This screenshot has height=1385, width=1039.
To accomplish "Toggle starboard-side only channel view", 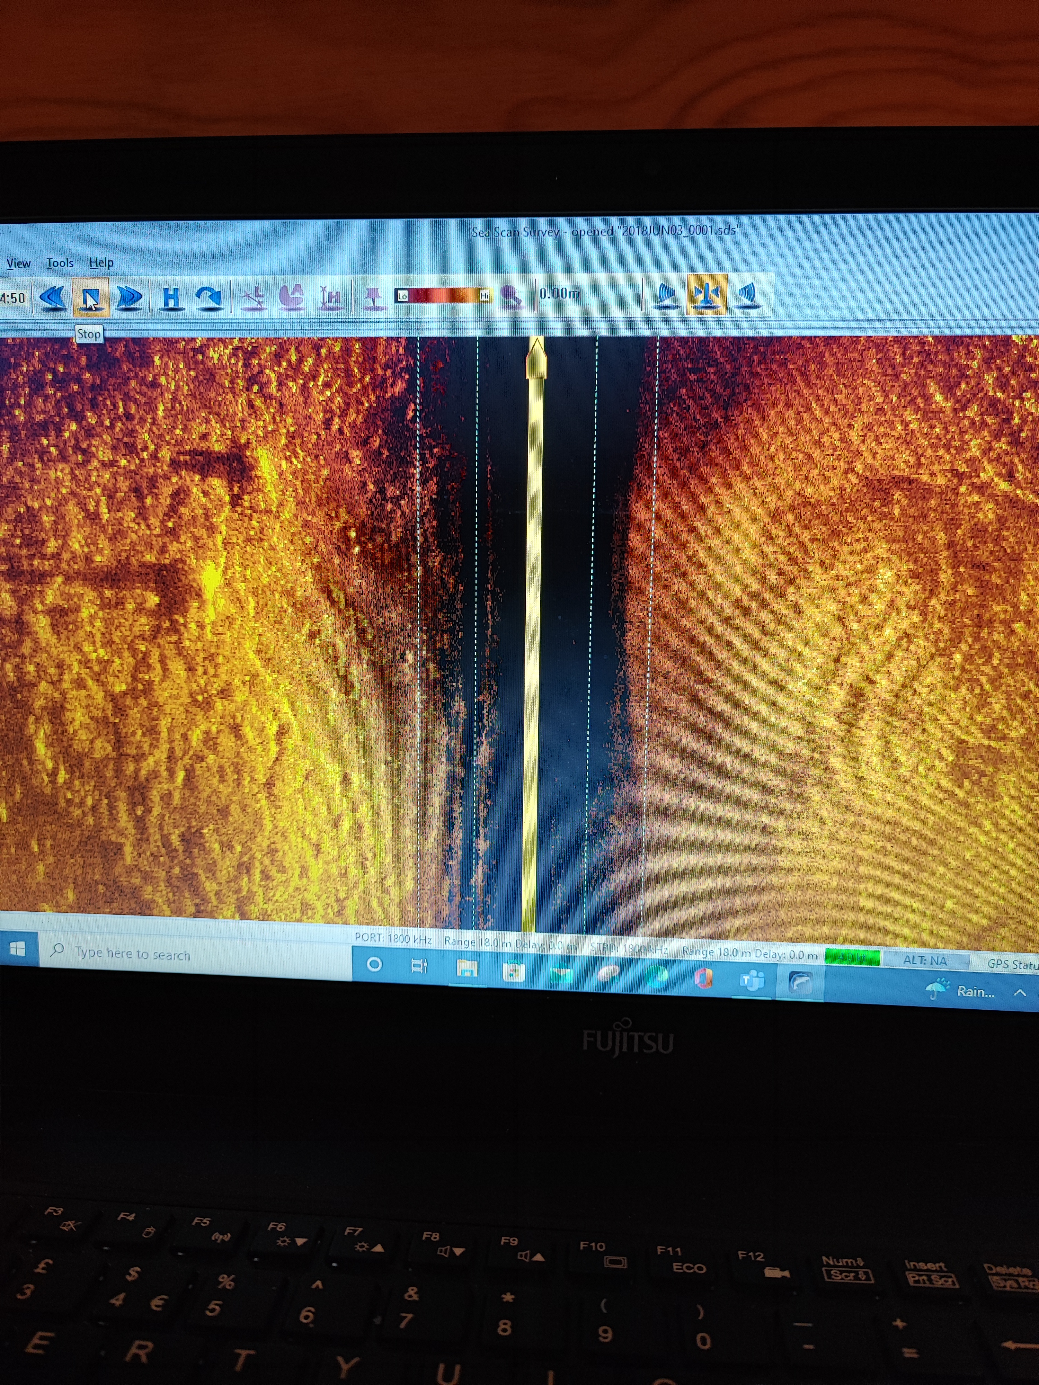I will (748, 294).
